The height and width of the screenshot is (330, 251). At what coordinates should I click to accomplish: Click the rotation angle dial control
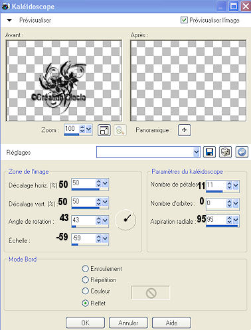click(x=126, y=220)
